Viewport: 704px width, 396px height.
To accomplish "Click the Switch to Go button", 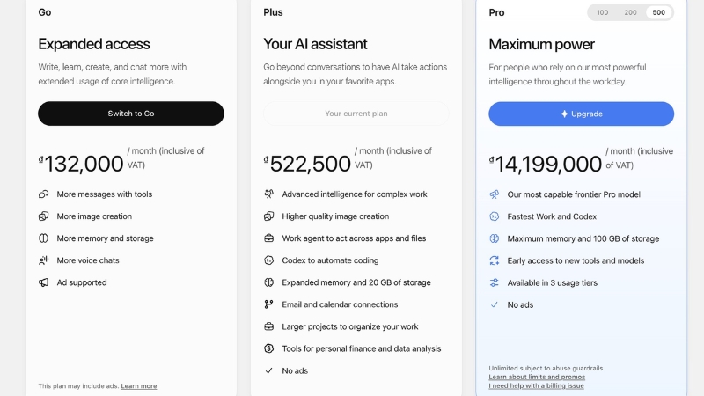I will 131,114.
